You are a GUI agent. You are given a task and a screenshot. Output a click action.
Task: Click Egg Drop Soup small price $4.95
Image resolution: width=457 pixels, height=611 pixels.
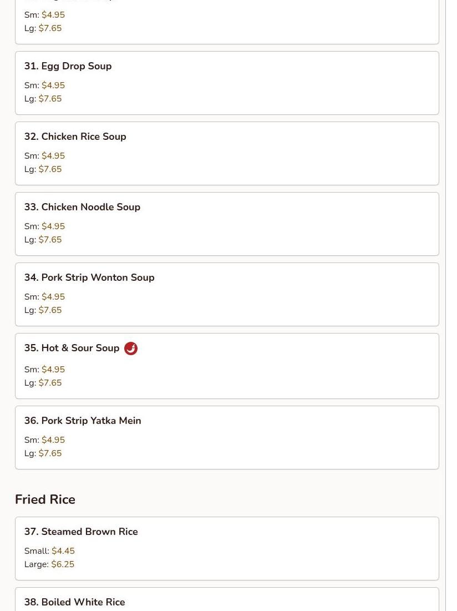[x=53, y=85]
